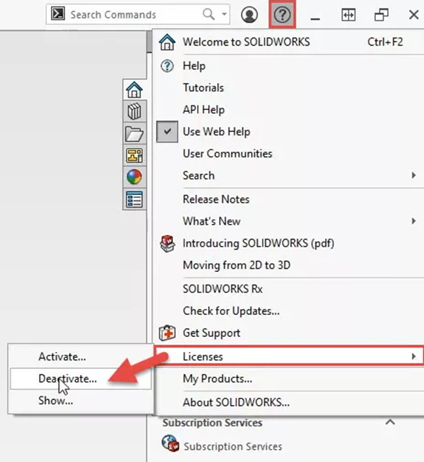Open the Custom Properties task pane icon

(134, 199)
